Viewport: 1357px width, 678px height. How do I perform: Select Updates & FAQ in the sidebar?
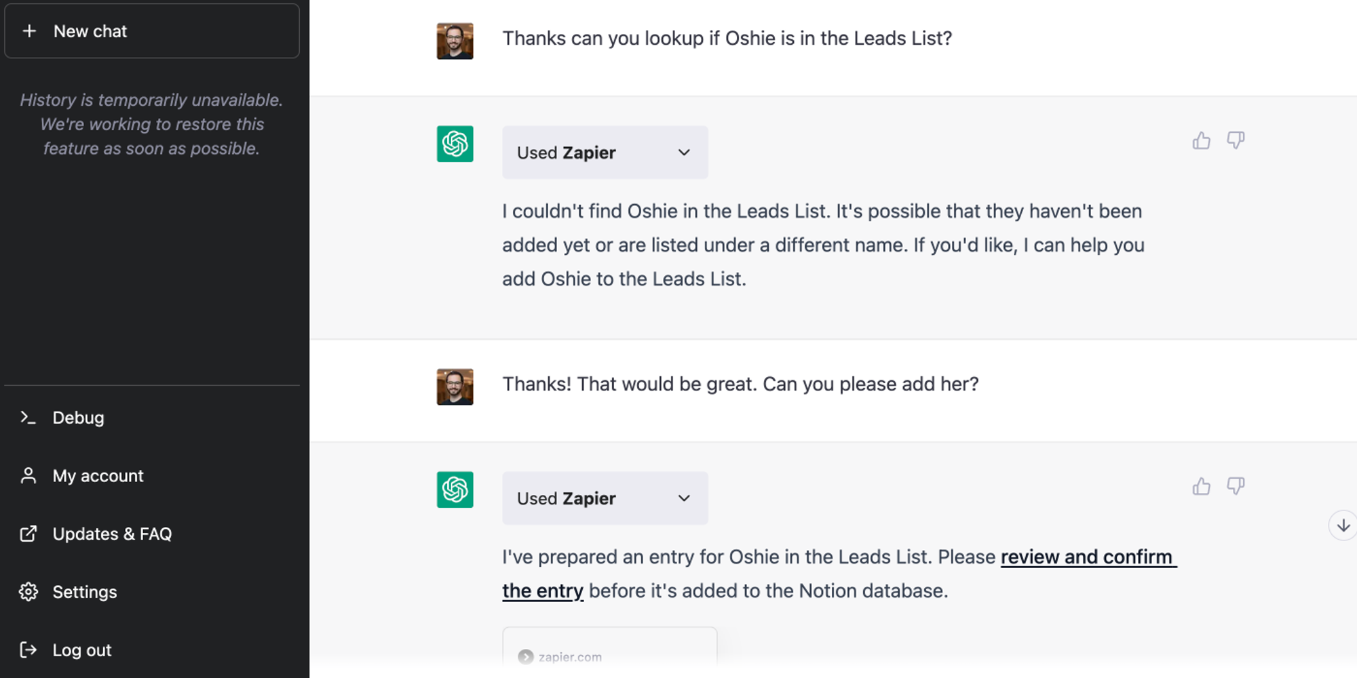[x=112, y=534]
